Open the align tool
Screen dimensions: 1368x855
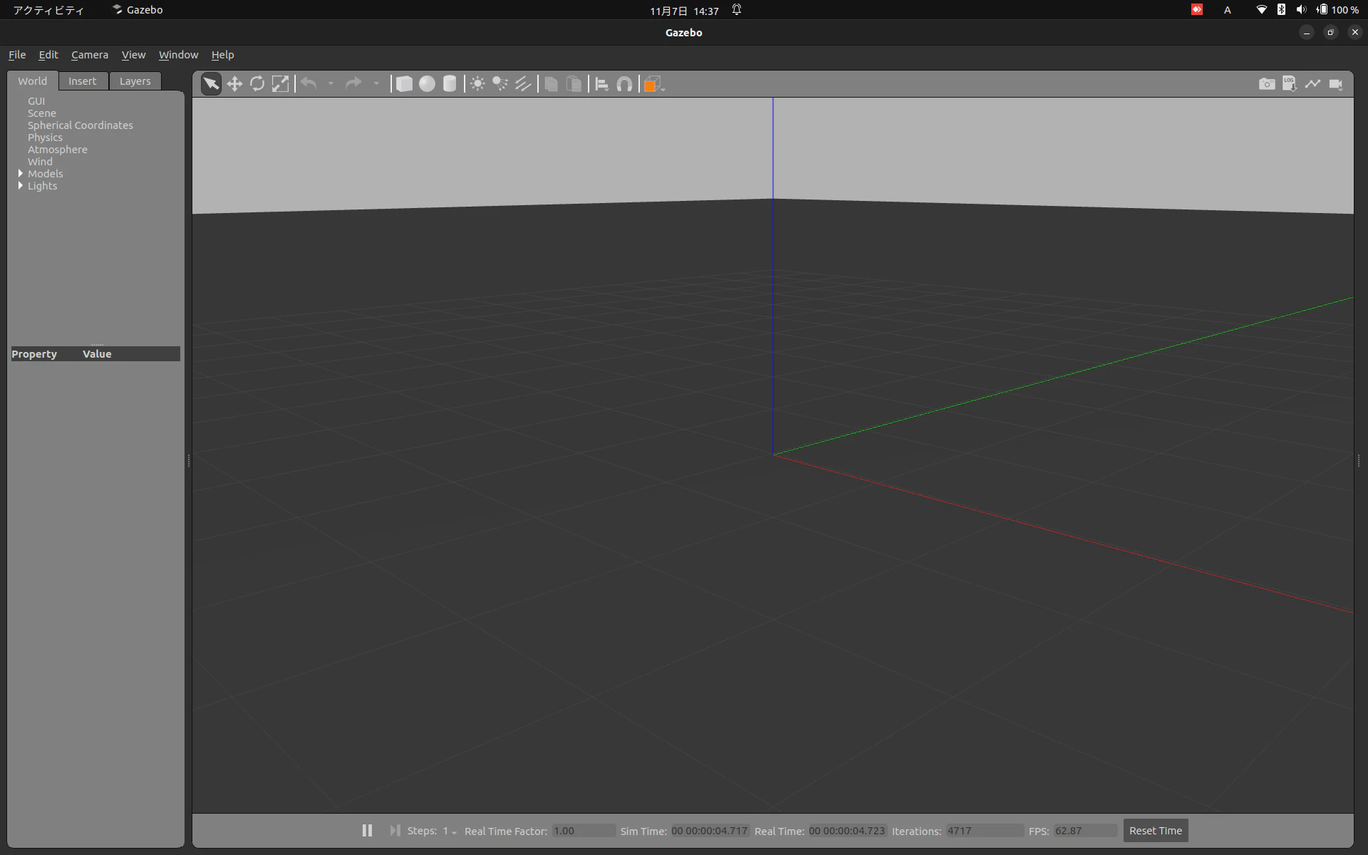(x=601, y=84)
